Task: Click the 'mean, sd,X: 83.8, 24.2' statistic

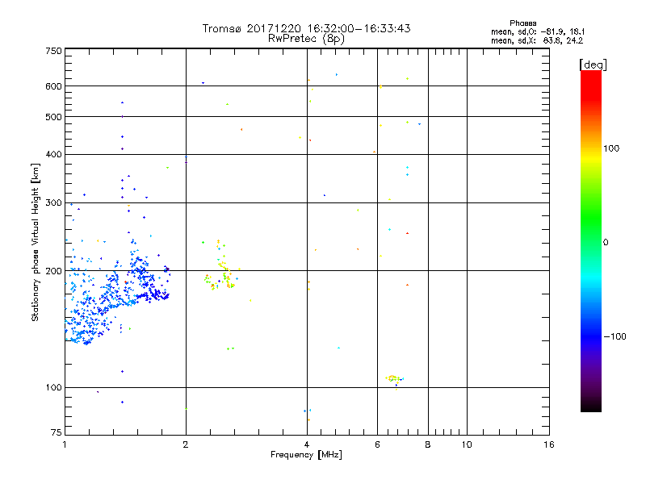Action: click(x=537, y=40)
